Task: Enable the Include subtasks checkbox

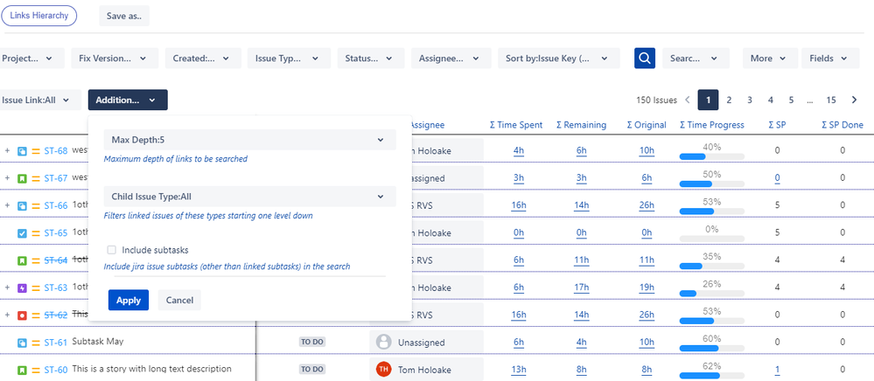Action: 111,250
